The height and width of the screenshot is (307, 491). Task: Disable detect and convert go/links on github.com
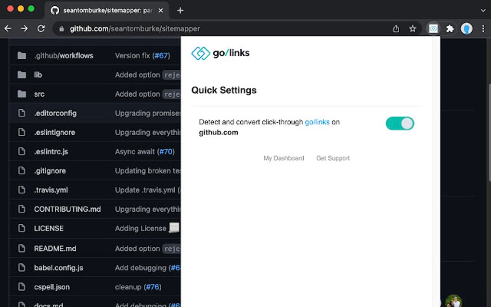click(x=400, y=123)
